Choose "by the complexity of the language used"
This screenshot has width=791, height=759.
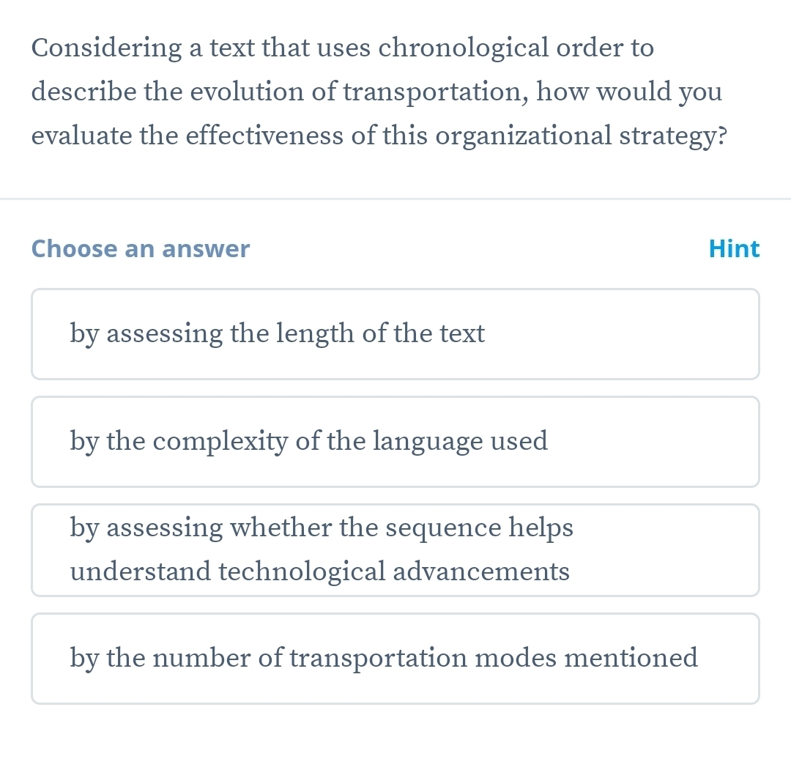coord(395,442)
